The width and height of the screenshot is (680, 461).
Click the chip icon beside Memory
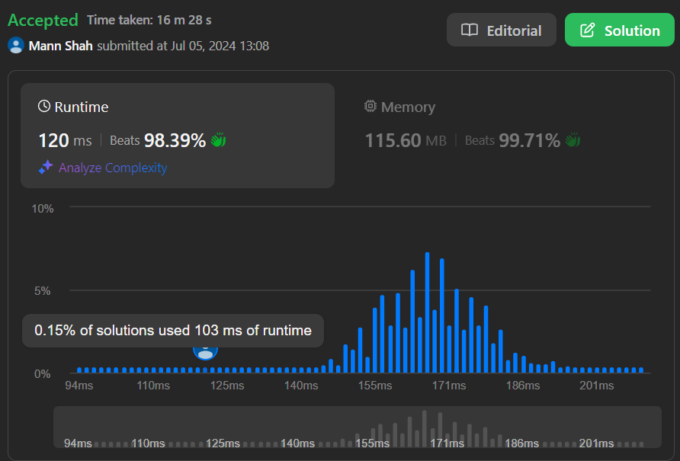coord(370,107)
